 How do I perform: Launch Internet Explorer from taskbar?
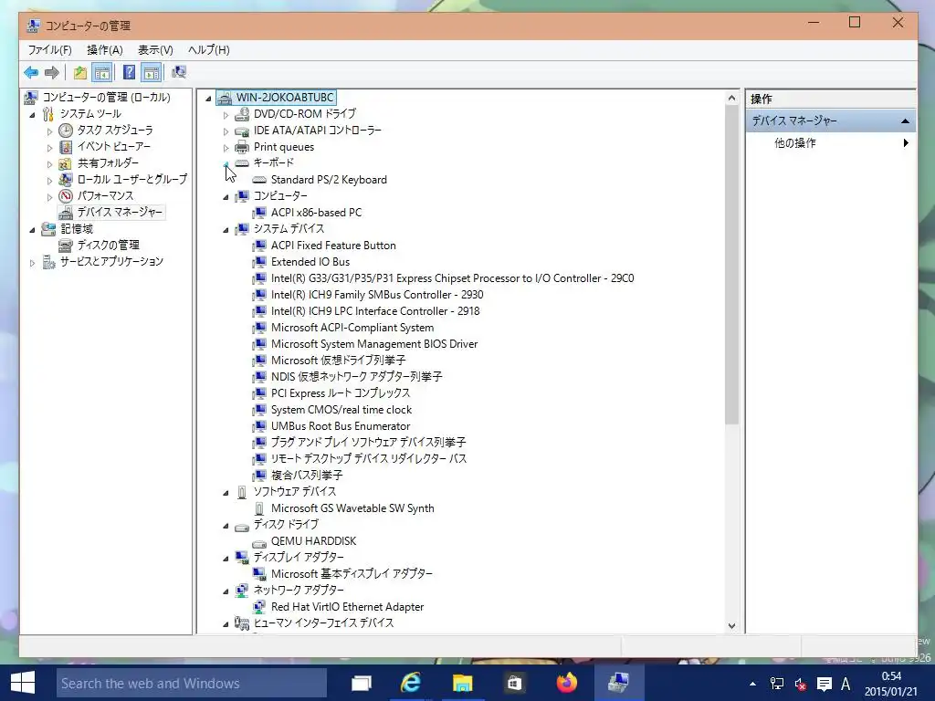[x=411, y=683]
